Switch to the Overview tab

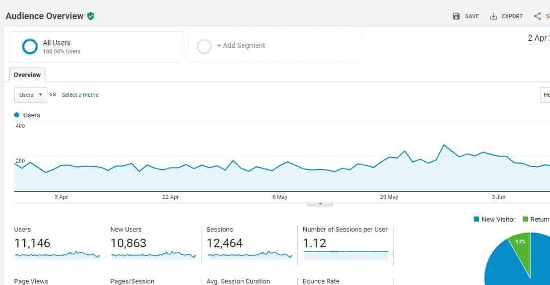[27, 75]
